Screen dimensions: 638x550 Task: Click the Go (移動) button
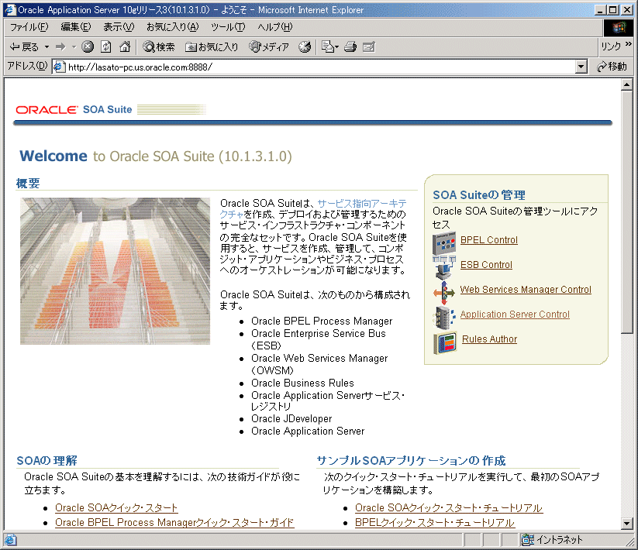point(612,67)
